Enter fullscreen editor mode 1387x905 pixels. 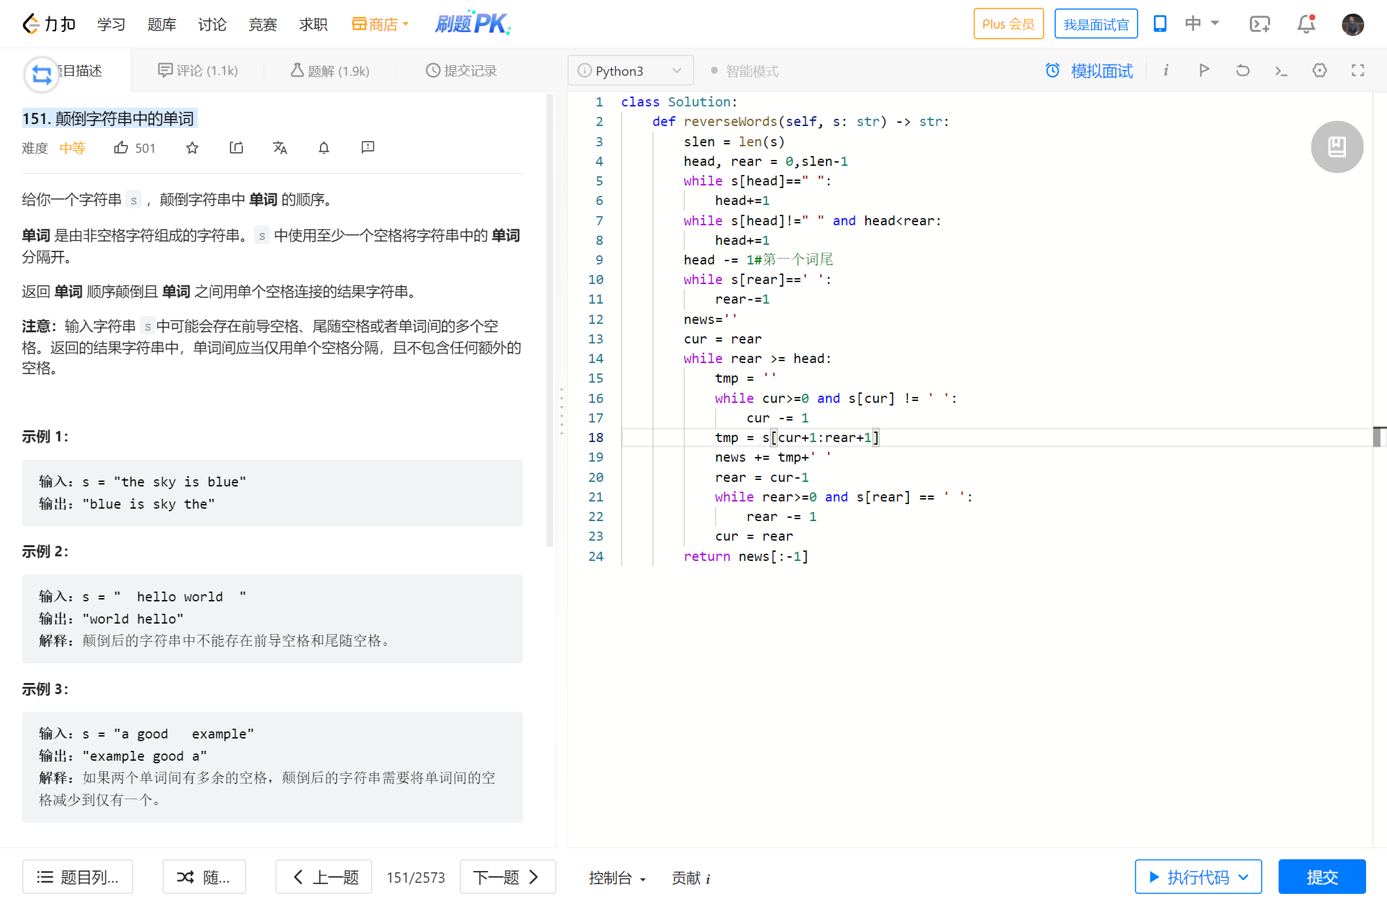click(x=1358, y=71)
